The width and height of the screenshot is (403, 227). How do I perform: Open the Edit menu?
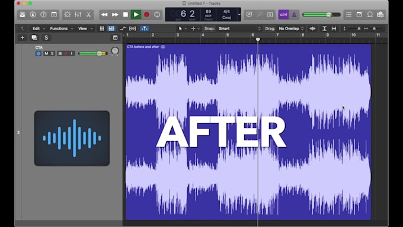click(39, 28)
